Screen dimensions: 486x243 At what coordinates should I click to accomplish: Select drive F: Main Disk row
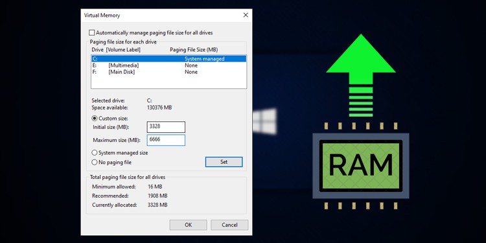pos(169,72)
